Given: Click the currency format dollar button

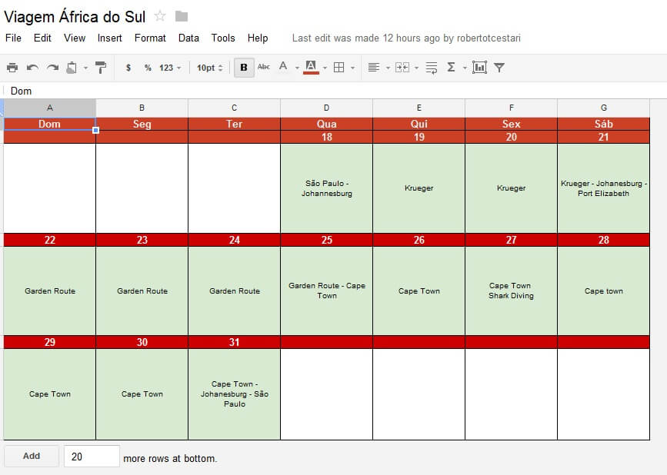Looking at the screenshot, I should point(128,68).
